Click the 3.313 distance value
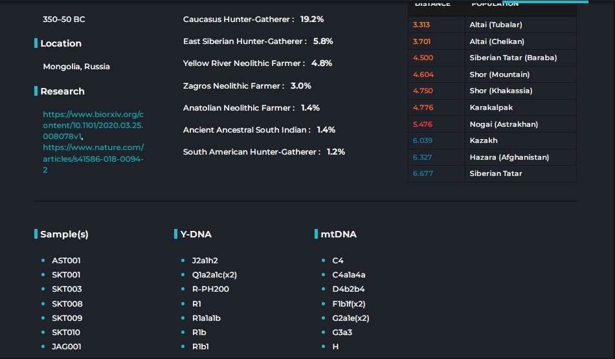This screenshot has height=359, width=615. coord(421,25)
